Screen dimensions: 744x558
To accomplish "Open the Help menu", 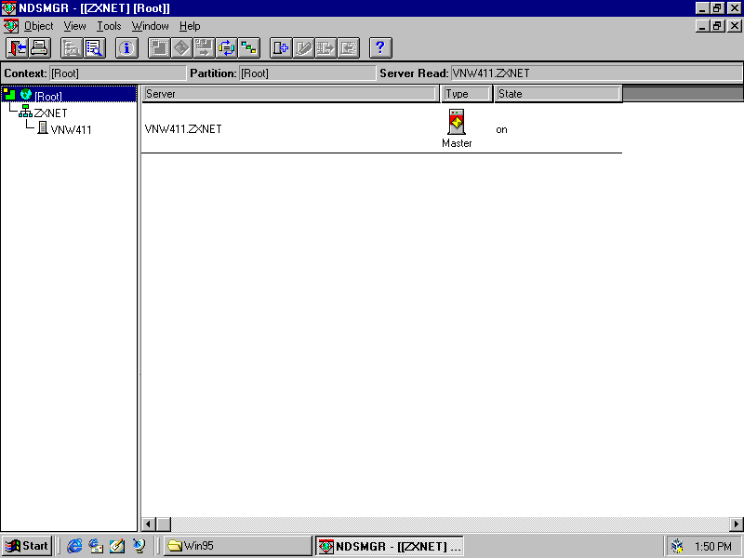I will point(190,26).
